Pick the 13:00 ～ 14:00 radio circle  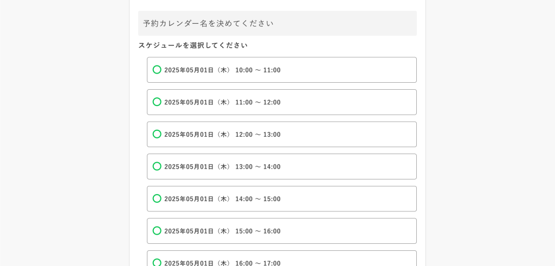(157, 167)
